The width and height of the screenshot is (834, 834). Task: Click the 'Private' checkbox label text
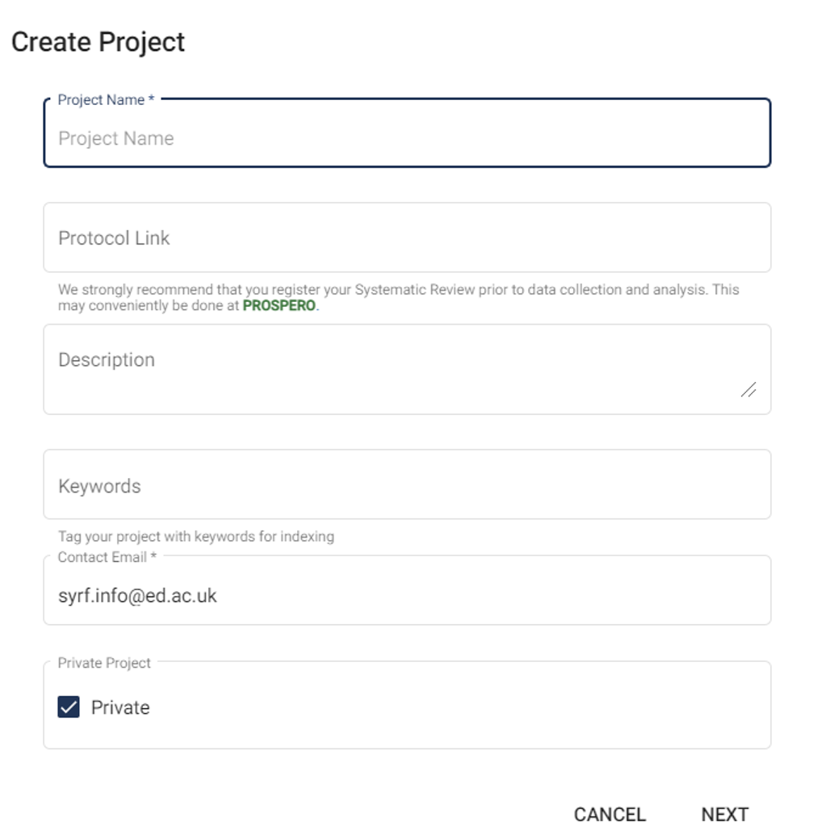coord(120,707)
